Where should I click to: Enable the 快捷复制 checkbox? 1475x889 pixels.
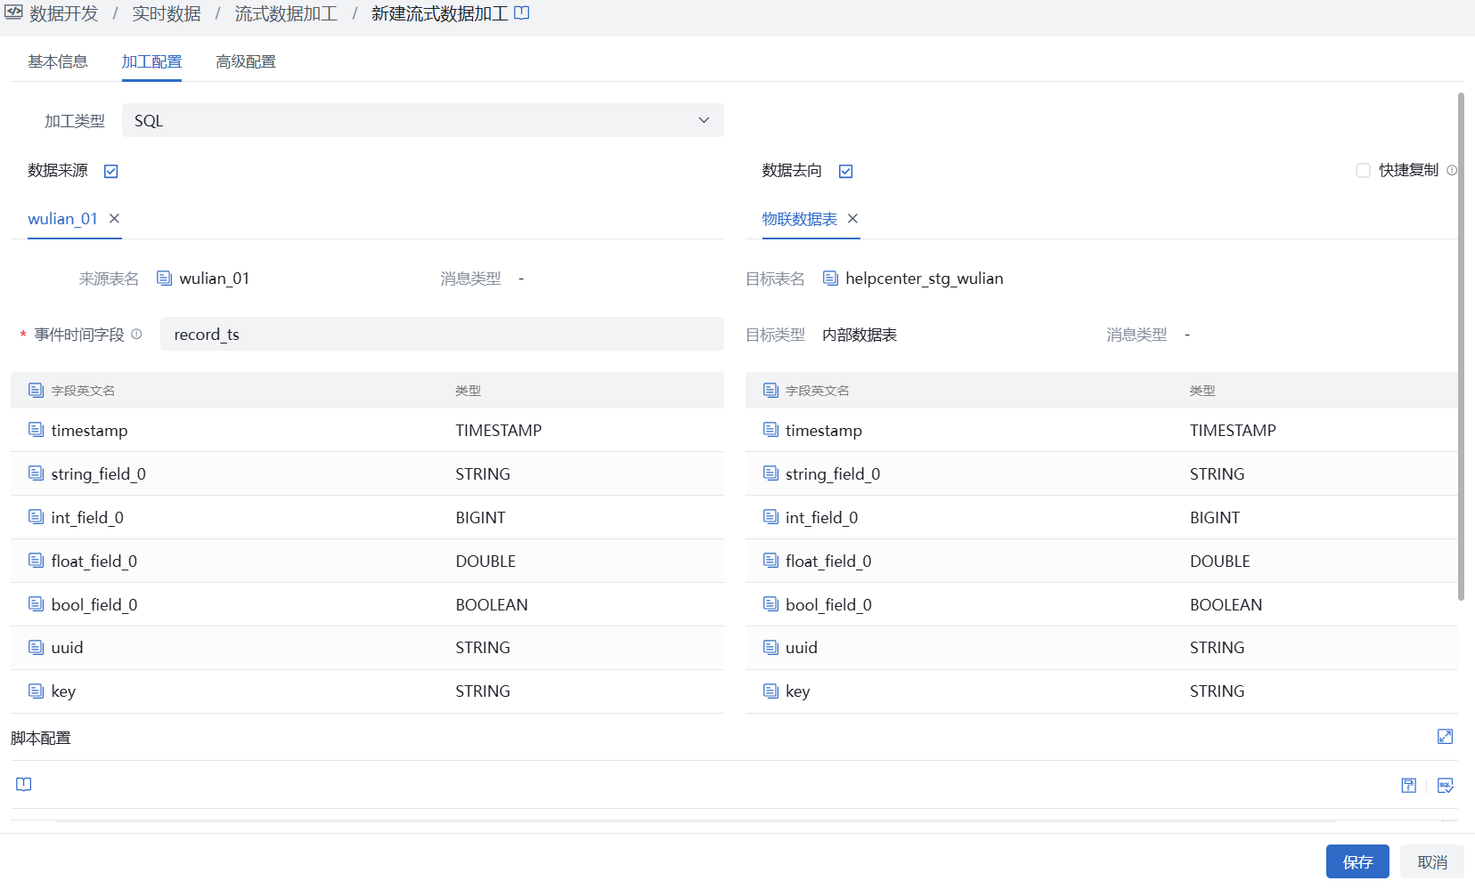(x=1363, y=170)
